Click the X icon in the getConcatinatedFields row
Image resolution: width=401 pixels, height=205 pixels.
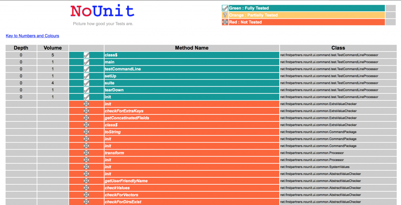(86, 118)
